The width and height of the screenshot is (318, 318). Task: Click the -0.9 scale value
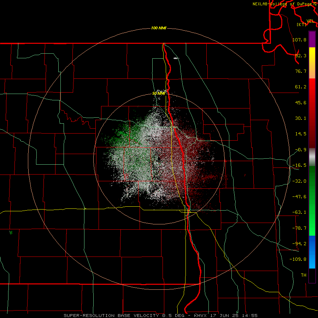coord(301,150)
